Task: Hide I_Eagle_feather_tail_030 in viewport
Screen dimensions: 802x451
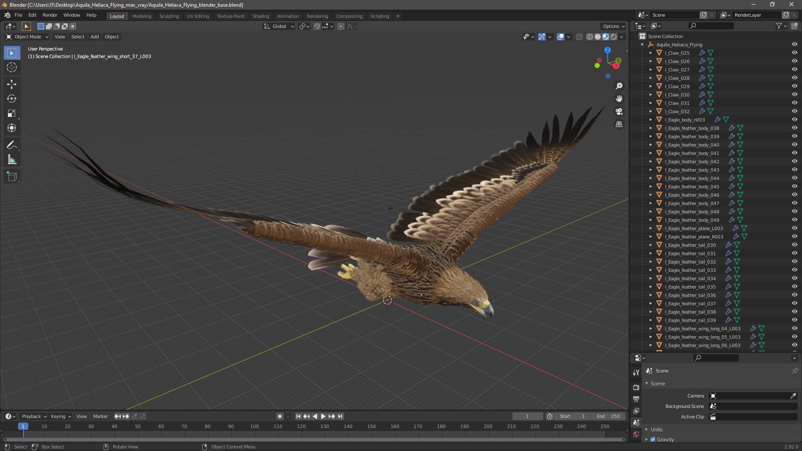Action: pos(794,245)
